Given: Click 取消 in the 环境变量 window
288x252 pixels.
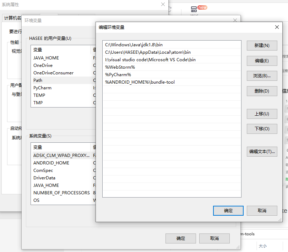Looking at the screenshot, I should pos(214,238).
